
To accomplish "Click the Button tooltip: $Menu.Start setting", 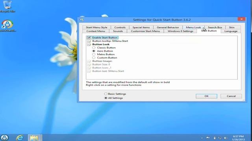I will 110,41.
